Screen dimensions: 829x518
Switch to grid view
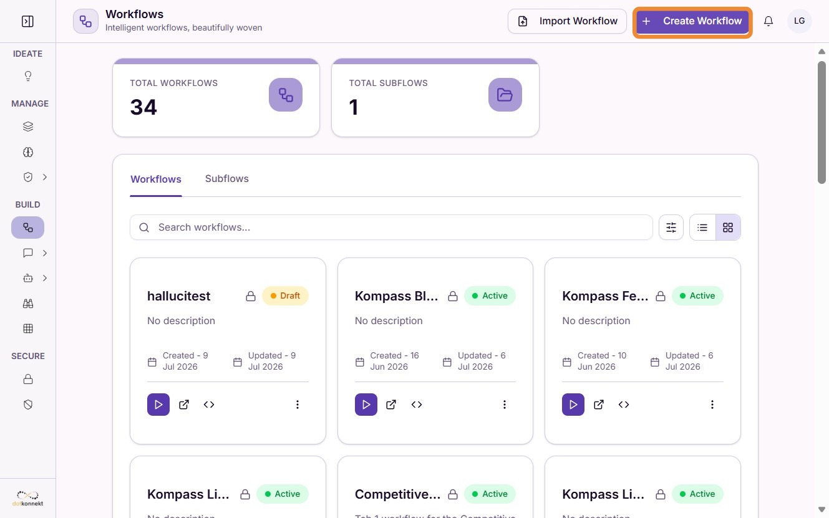tap(728, 228)
